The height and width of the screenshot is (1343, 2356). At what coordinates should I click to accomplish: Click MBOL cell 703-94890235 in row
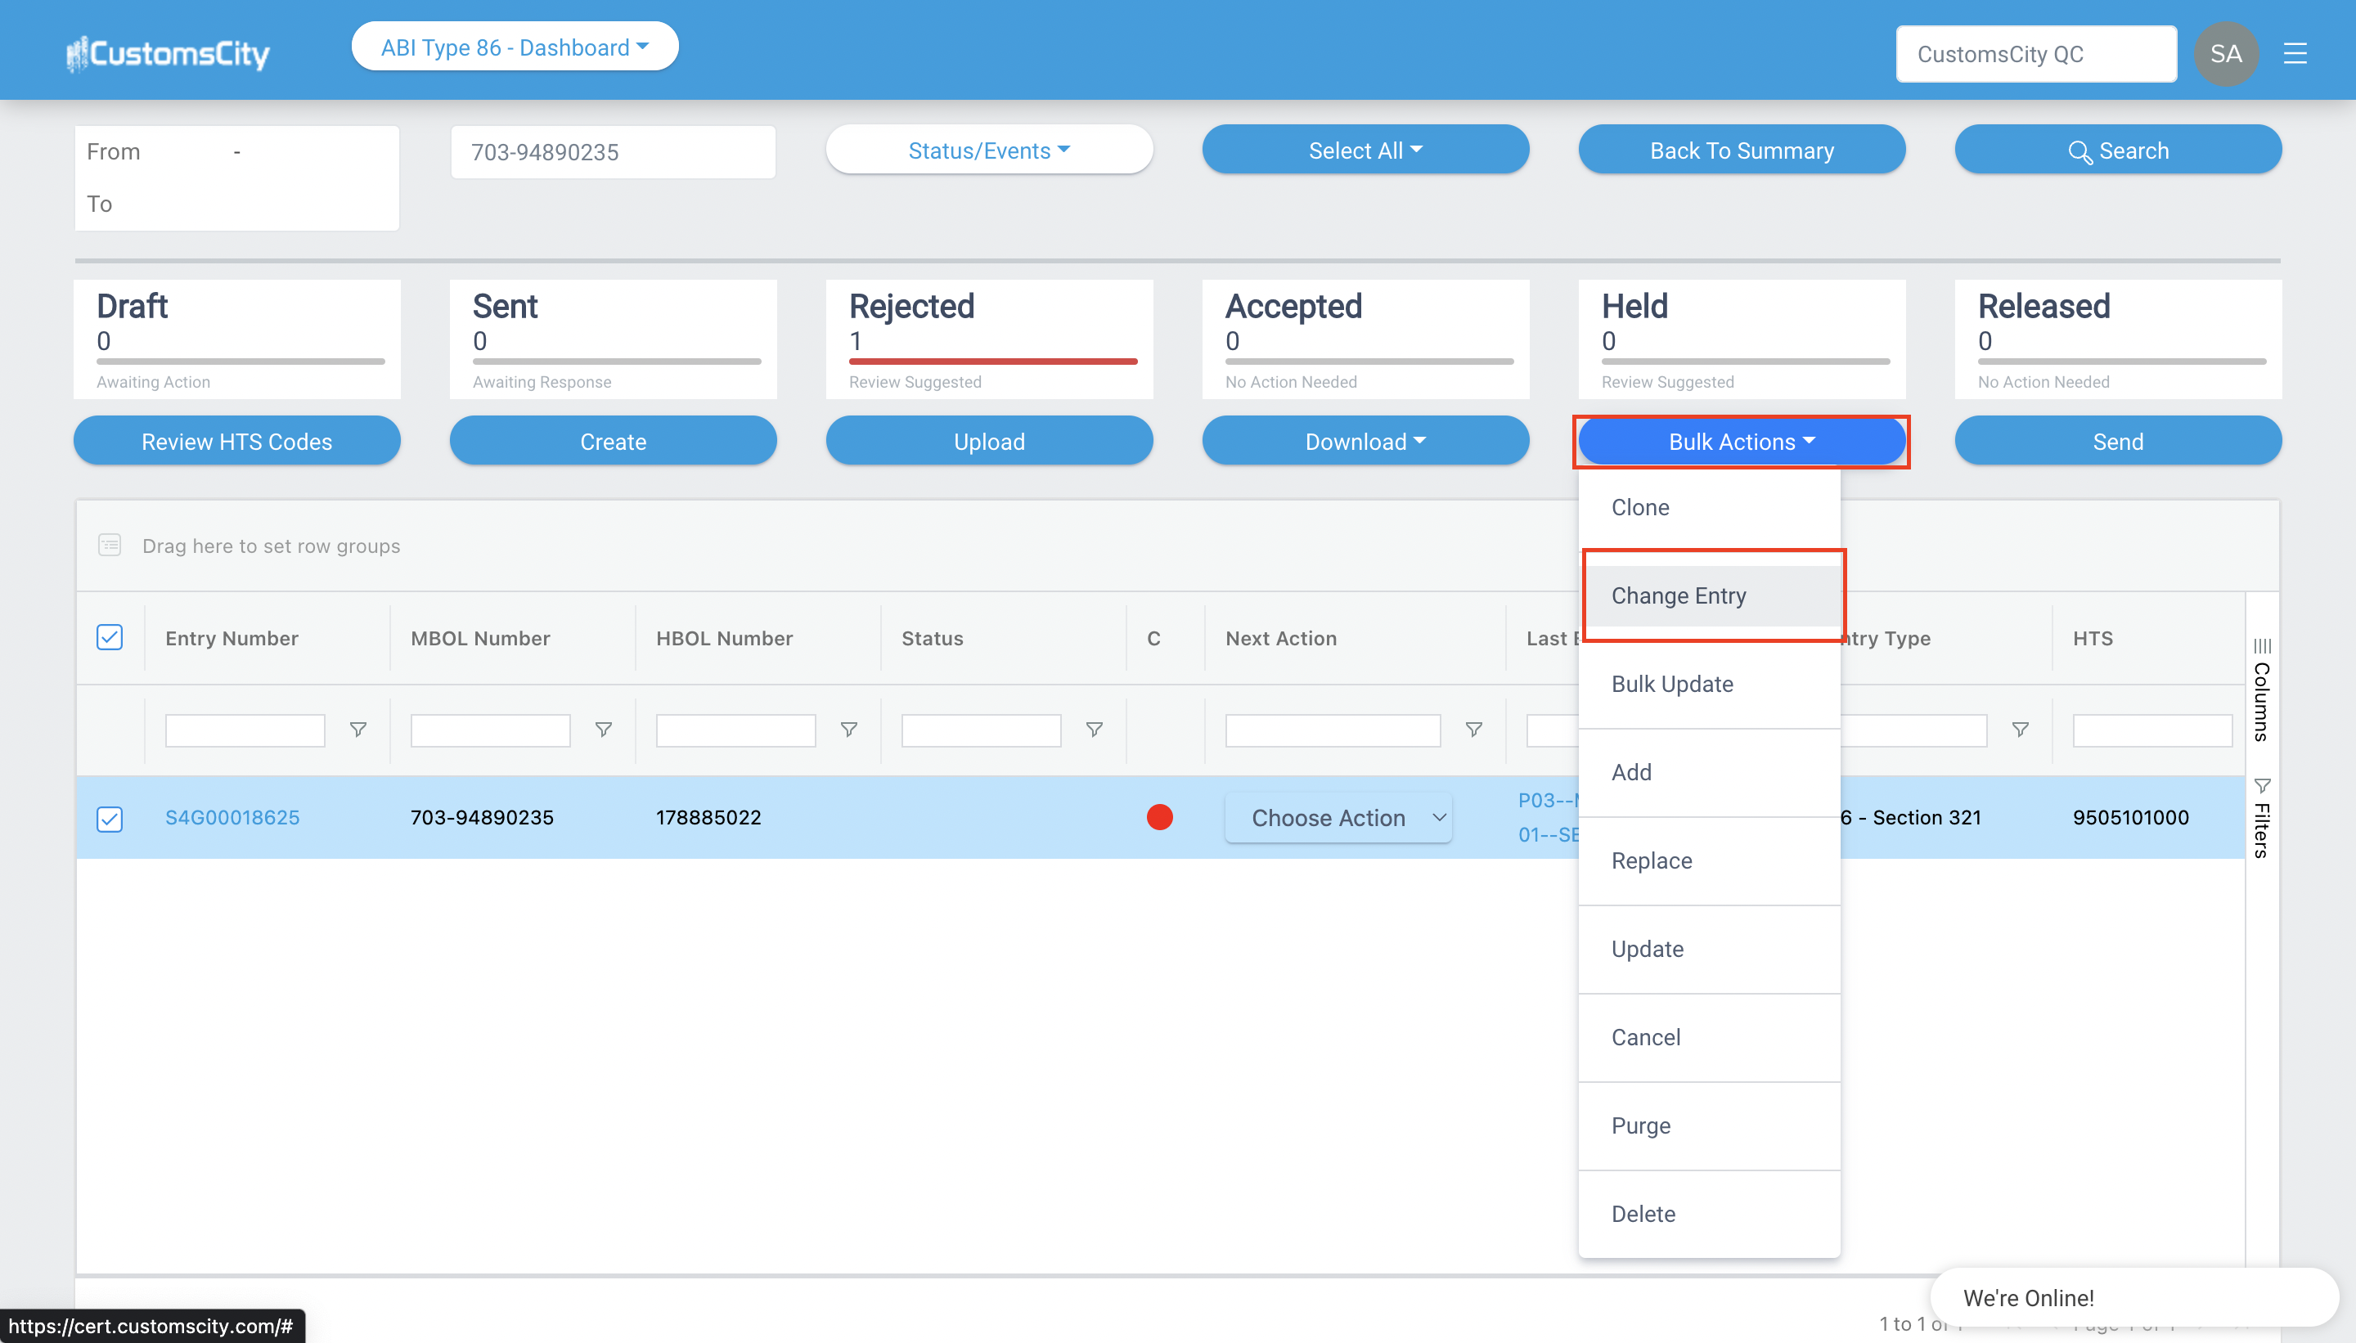(x=483, y=817)
